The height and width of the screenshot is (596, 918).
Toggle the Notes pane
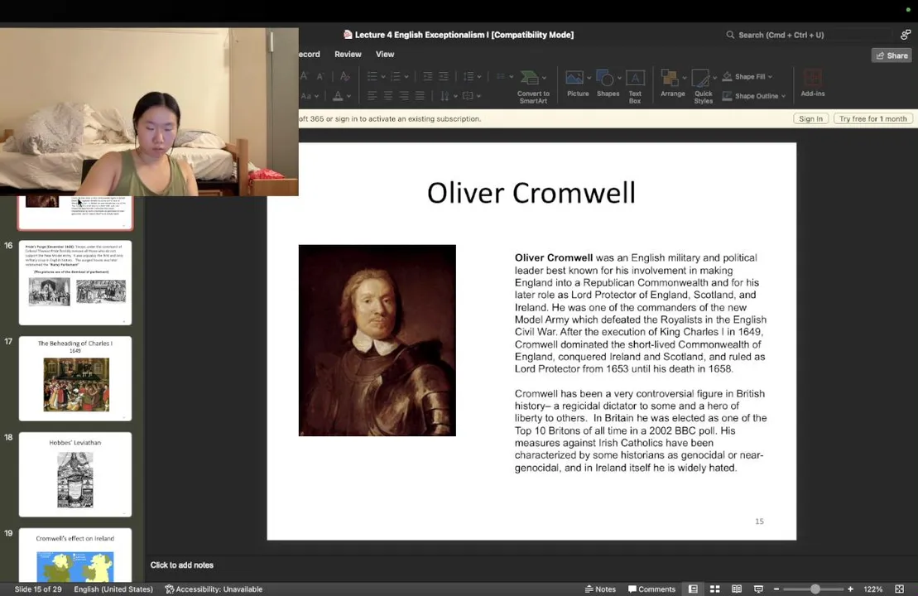coord(601,589)
